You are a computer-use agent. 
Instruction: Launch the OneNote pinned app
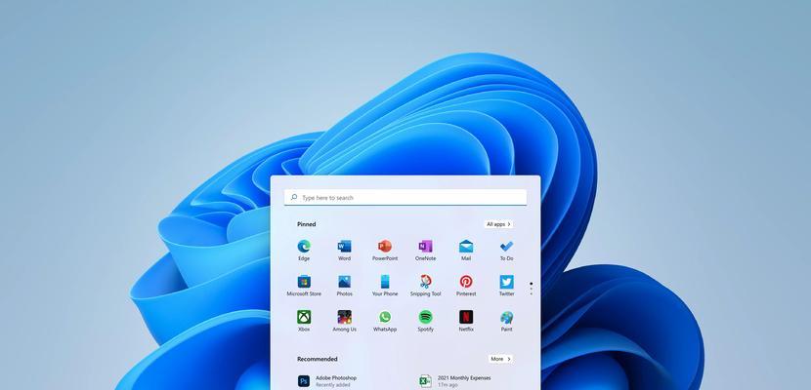[x=425, y=251]
